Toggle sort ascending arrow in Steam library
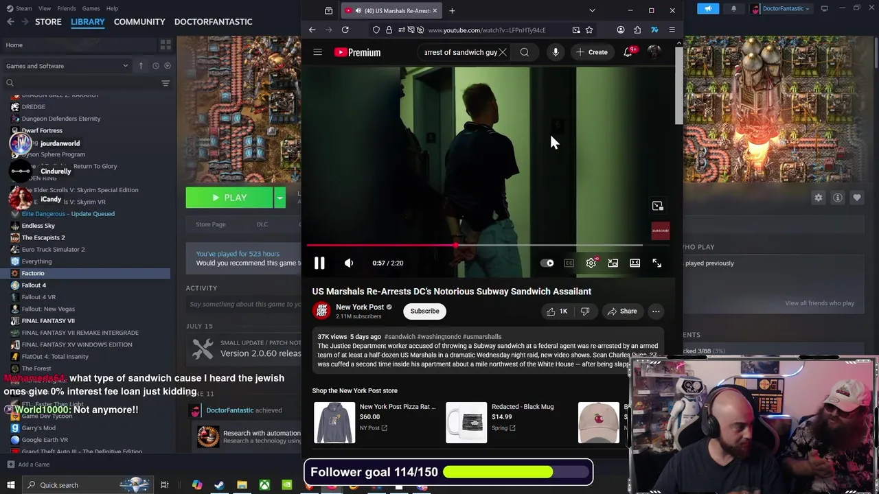Screen dimensions: 879x494 (x=141, y=66)
